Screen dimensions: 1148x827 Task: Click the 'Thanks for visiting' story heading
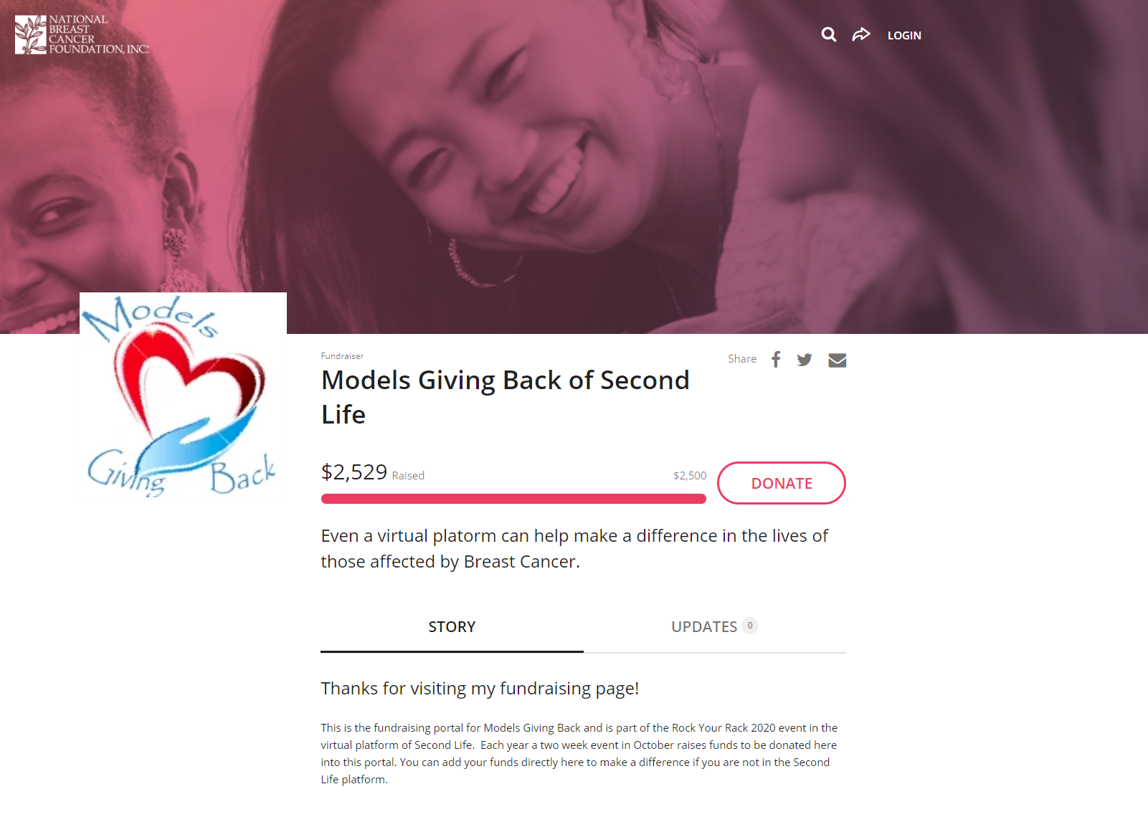480,689
